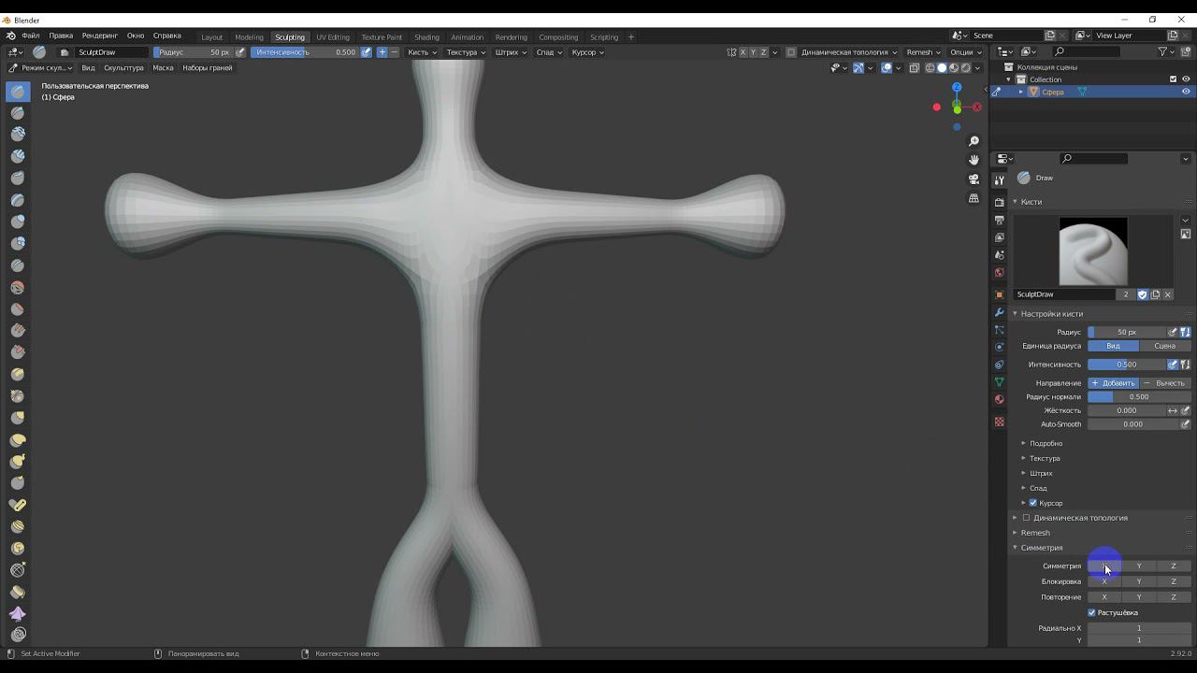Screen dimensions: 1197x673
Task: Click the subtract minus brush direction icon in header
Action: (394, 52)
